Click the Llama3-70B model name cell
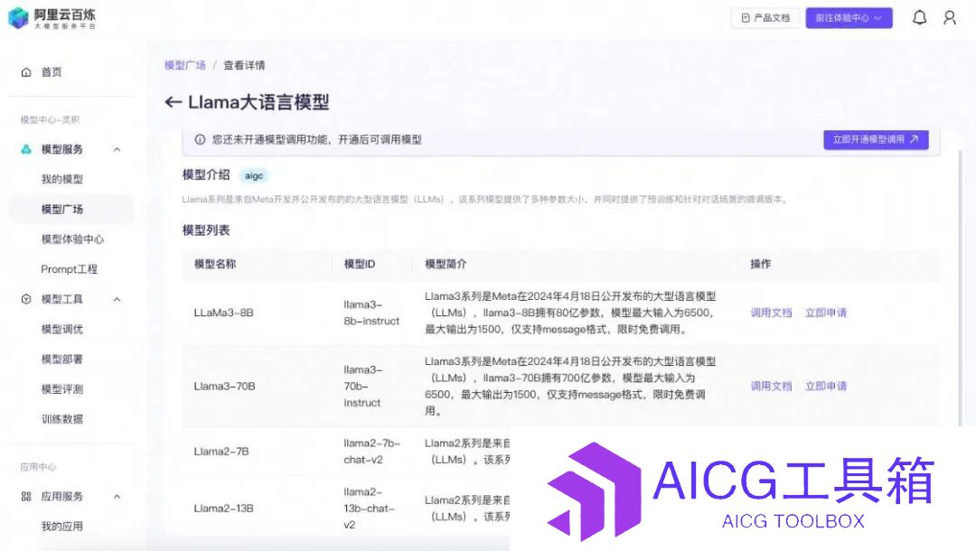 [x=225, y=386]
